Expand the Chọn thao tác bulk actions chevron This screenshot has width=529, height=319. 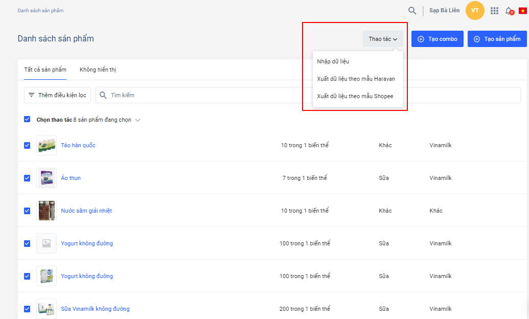coord(137,120)
